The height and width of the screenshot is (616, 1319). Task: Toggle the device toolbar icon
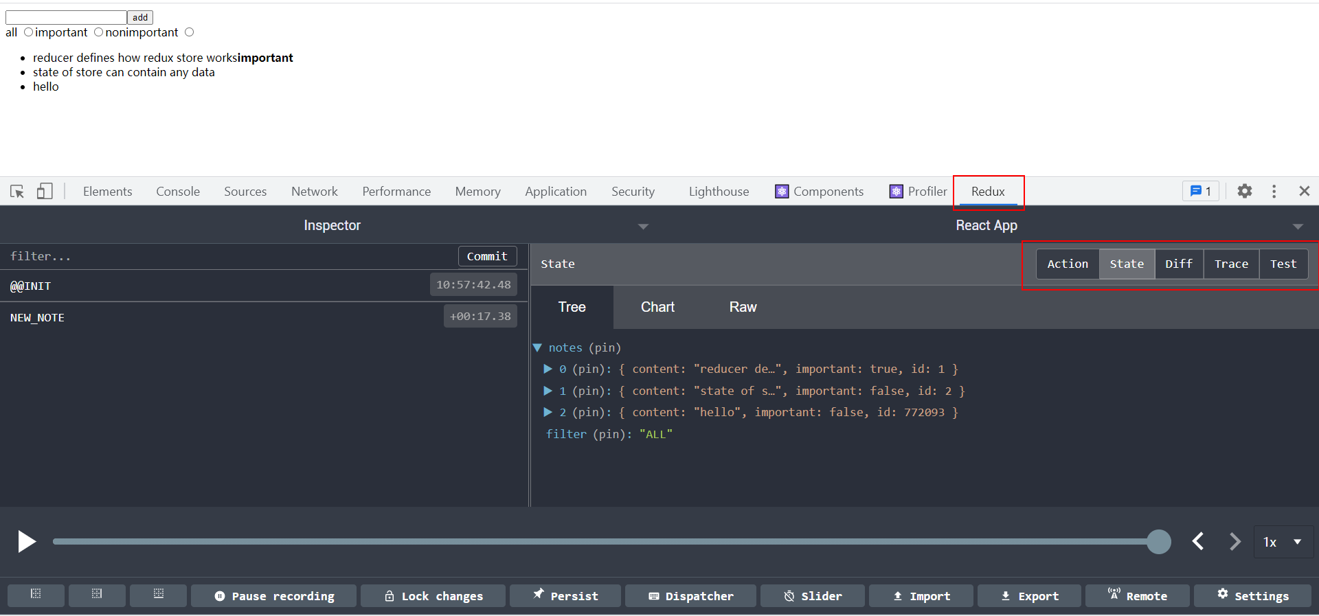45,191
